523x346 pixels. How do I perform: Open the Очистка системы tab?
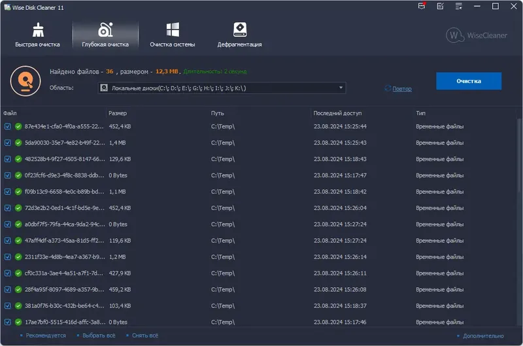pyautogui.click(x=173, y=35)
